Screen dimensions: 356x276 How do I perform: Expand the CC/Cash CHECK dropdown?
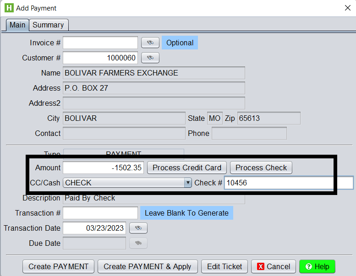point(187,183)
